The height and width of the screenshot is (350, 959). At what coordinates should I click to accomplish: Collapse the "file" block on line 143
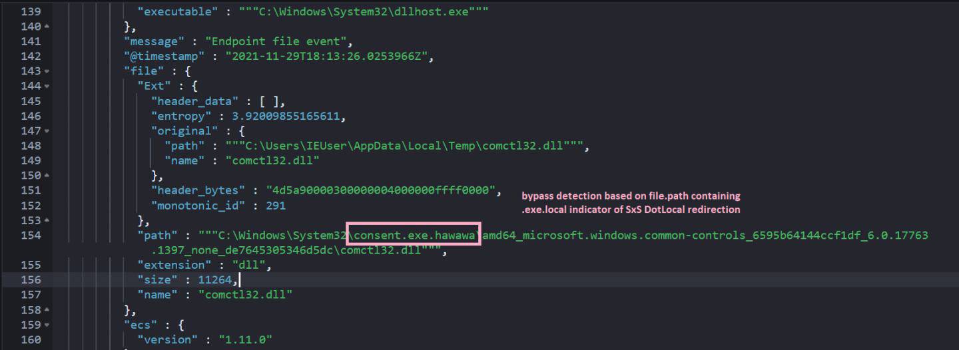[46, 71]
